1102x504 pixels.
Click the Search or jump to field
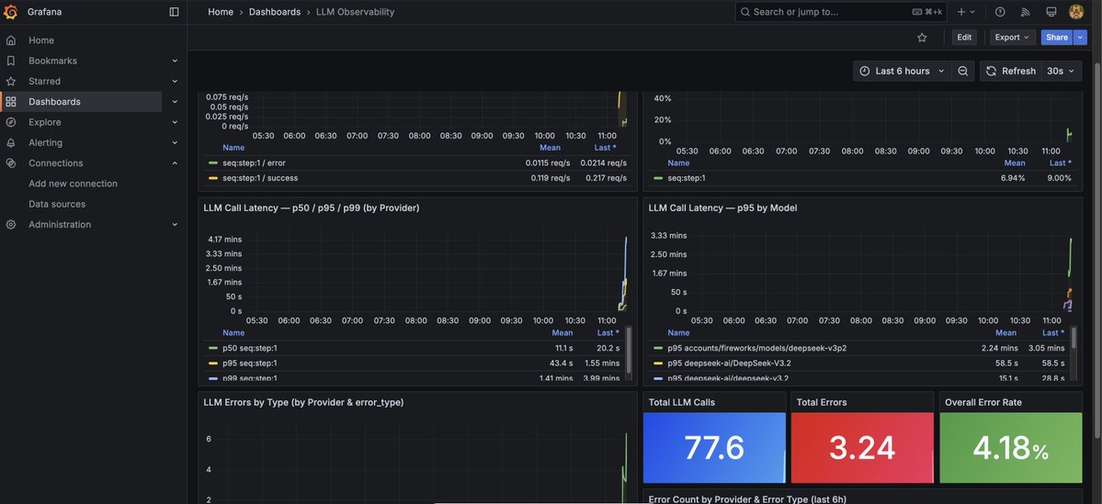pos(841,12)
